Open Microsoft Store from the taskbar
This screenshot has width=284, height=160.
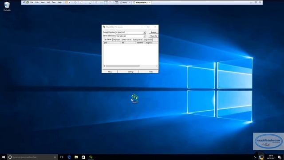pyautogui.click(x=83, y=157)
